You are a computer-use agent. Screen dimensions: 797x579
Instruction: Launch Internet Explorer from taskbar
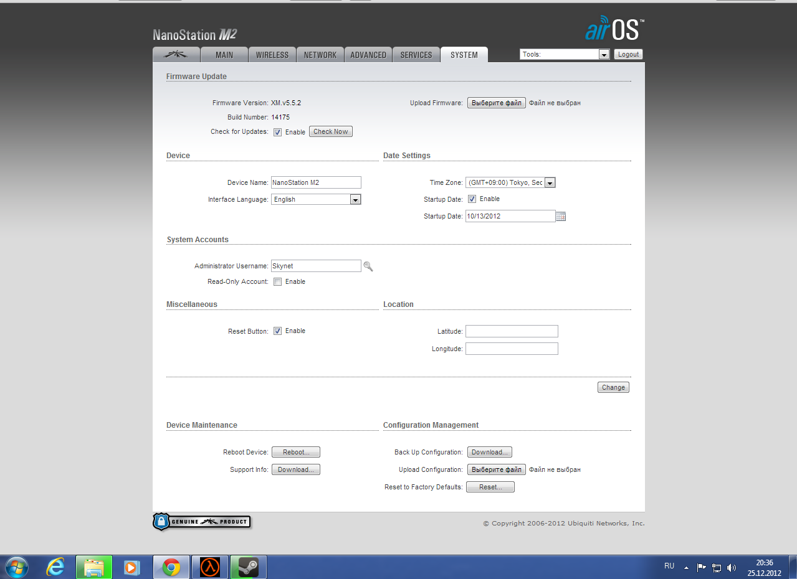tap(55, 567)
